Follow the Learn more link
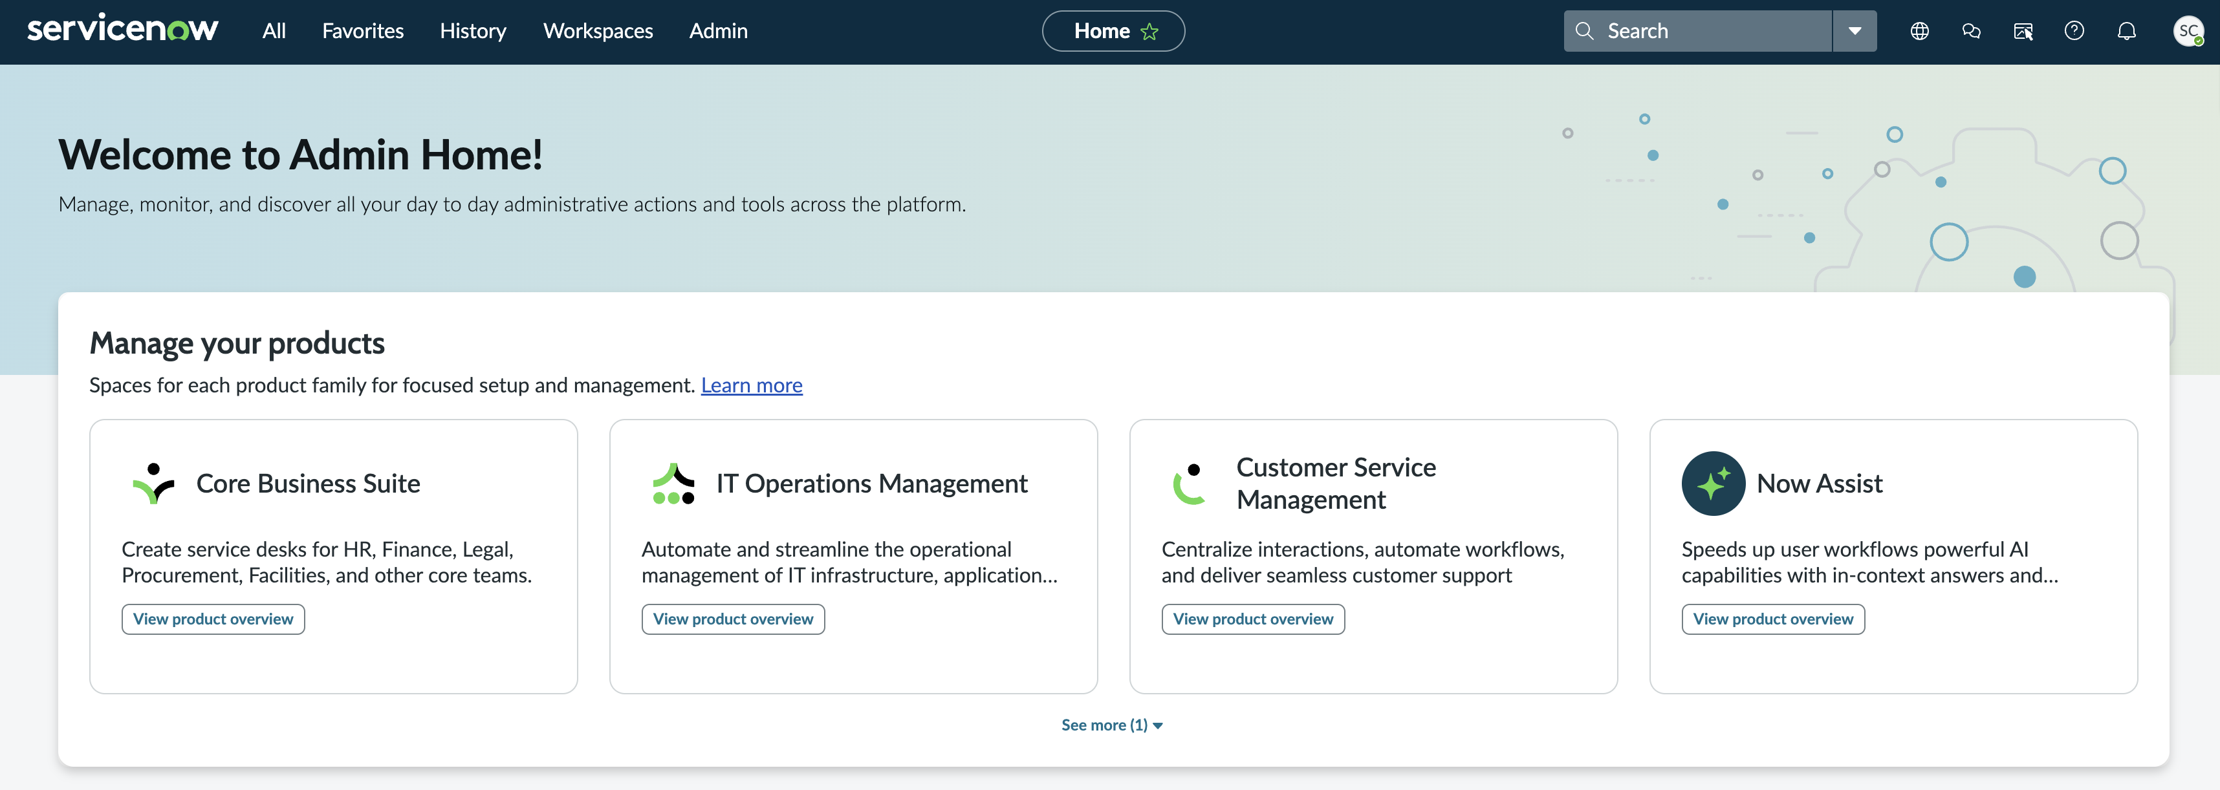Image resolution: width=2220 pixels, height=790 pixels. (752, 385)
